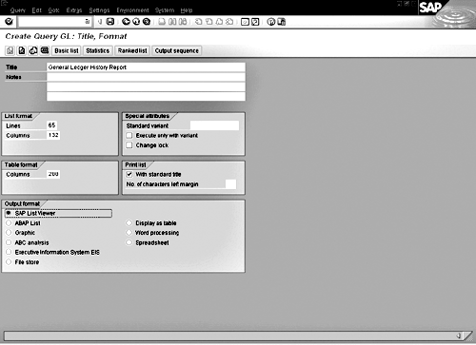Click the Standard variant input field
The height and width of the screenshot is (345, 476).
(x=214, y=125)
